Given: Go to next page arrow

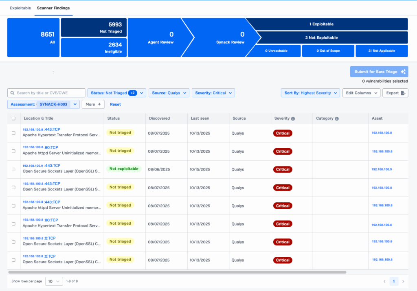Looking at the screenshot, I should (403, 281).
